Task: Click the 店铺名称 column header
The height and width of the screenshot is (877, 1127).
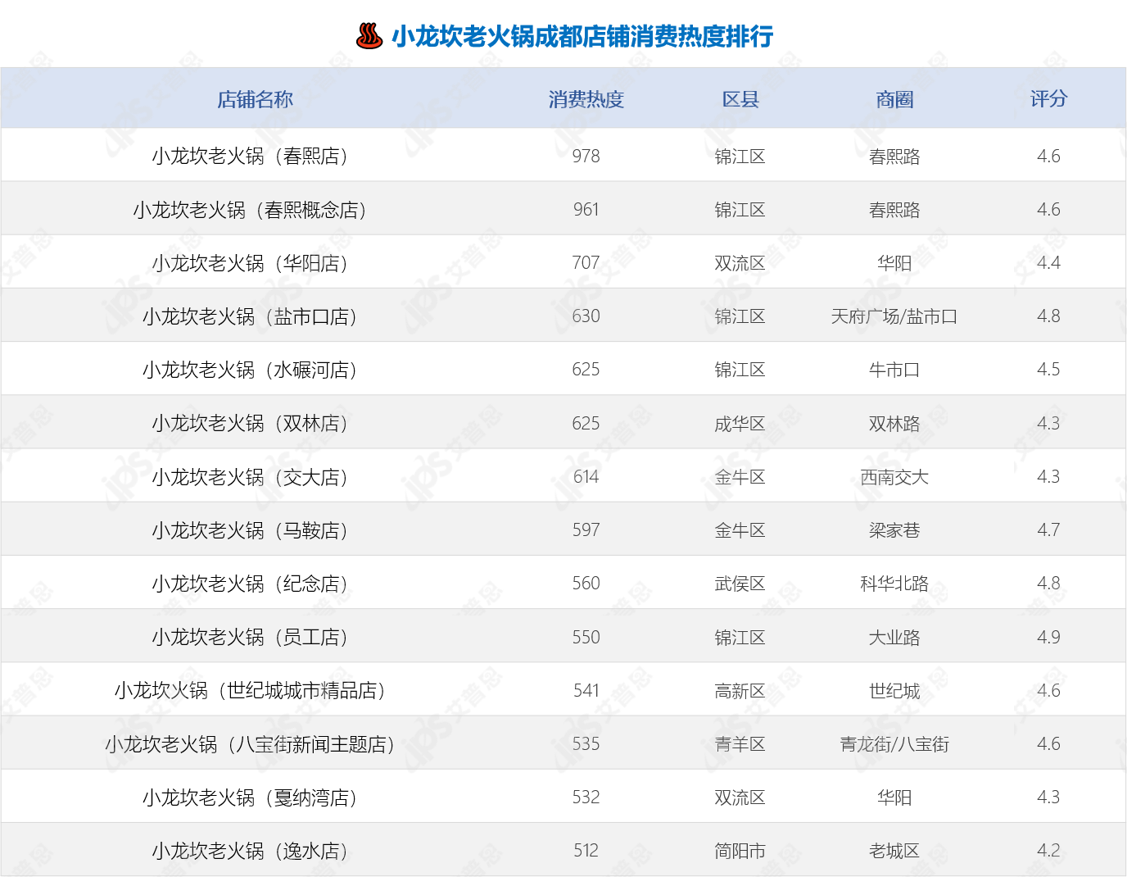Action: (255, 99)
